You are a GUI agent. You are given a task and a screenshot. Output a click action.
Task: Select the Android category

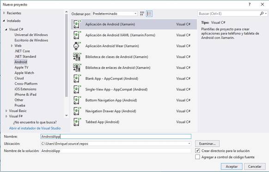[x=21, y=62]
